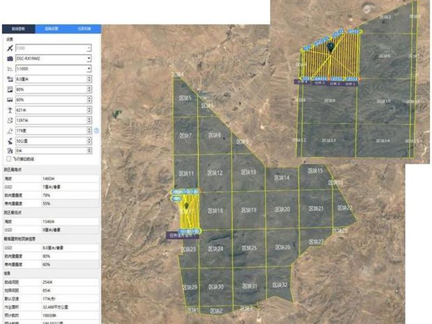This screenshot has height=324, width=432.
Task: Click the spinner arrows of the 50公里 field
Action: pyautogui.click(x=89, y=141)
